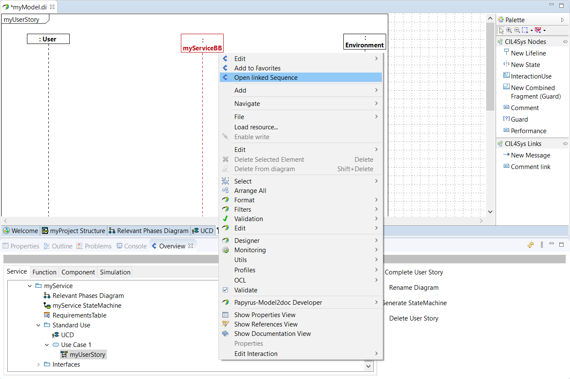This screenshot has width=570, height=379.
Task: Click the palette Zoom In tool
Action: click(x=509, y=30)
